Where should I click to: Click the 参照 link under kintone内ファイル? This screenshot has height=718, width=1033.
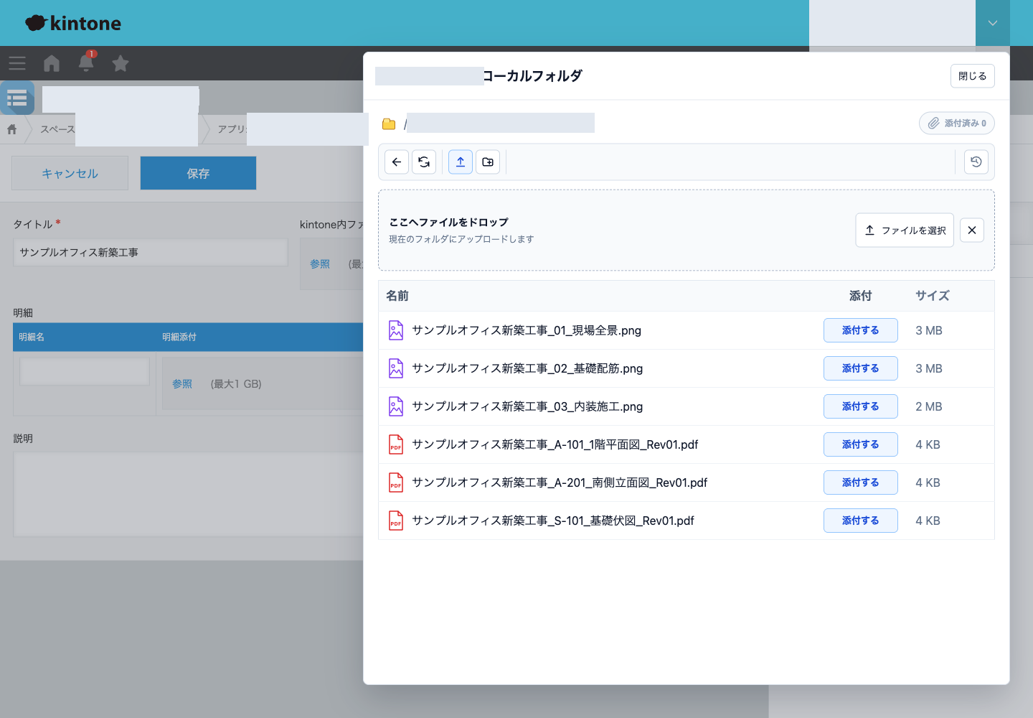click(320, 264)
